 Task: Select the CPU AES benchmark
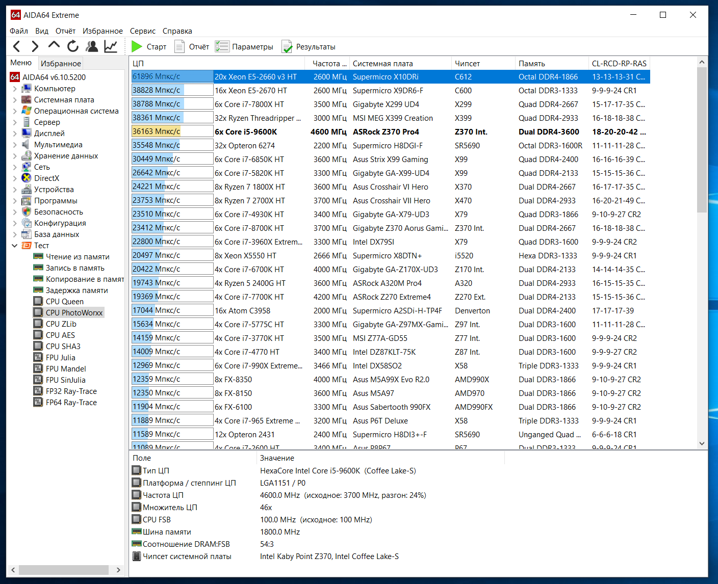tap(60, 335)
